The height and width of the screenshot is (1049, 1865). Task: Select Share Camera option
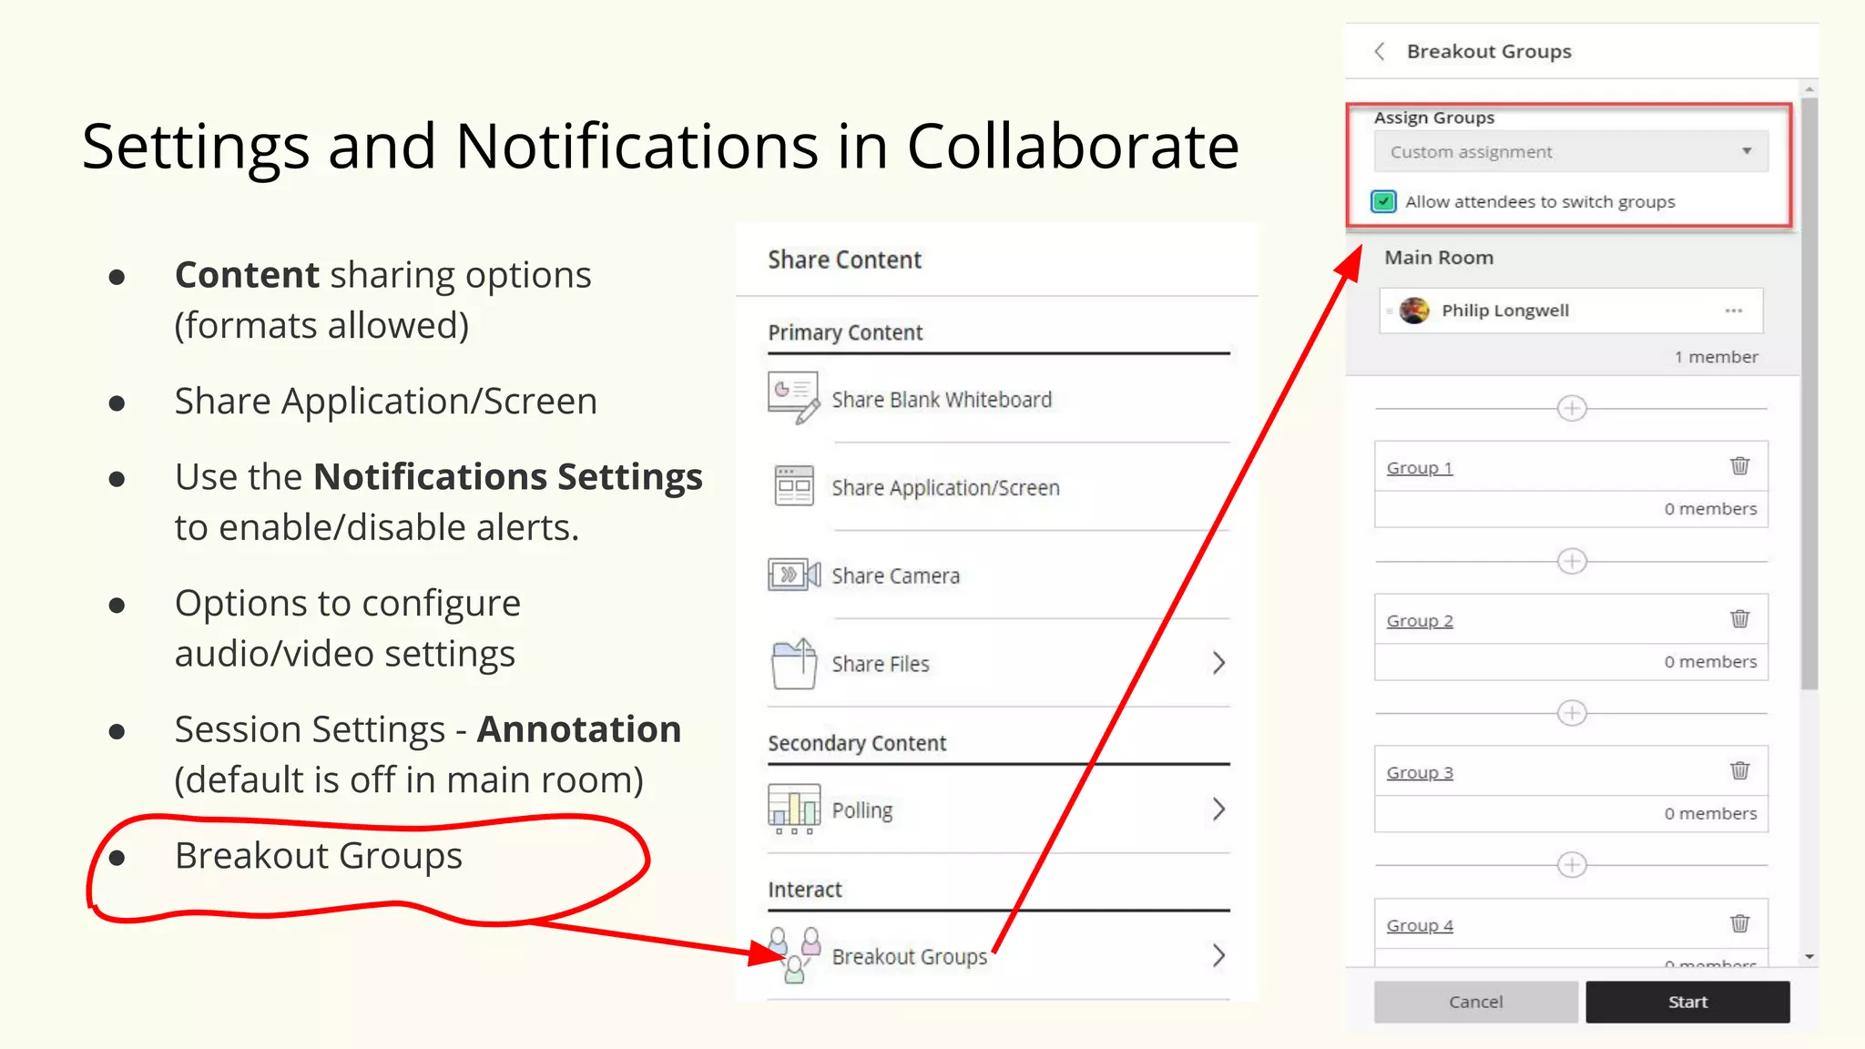[895, 576]
